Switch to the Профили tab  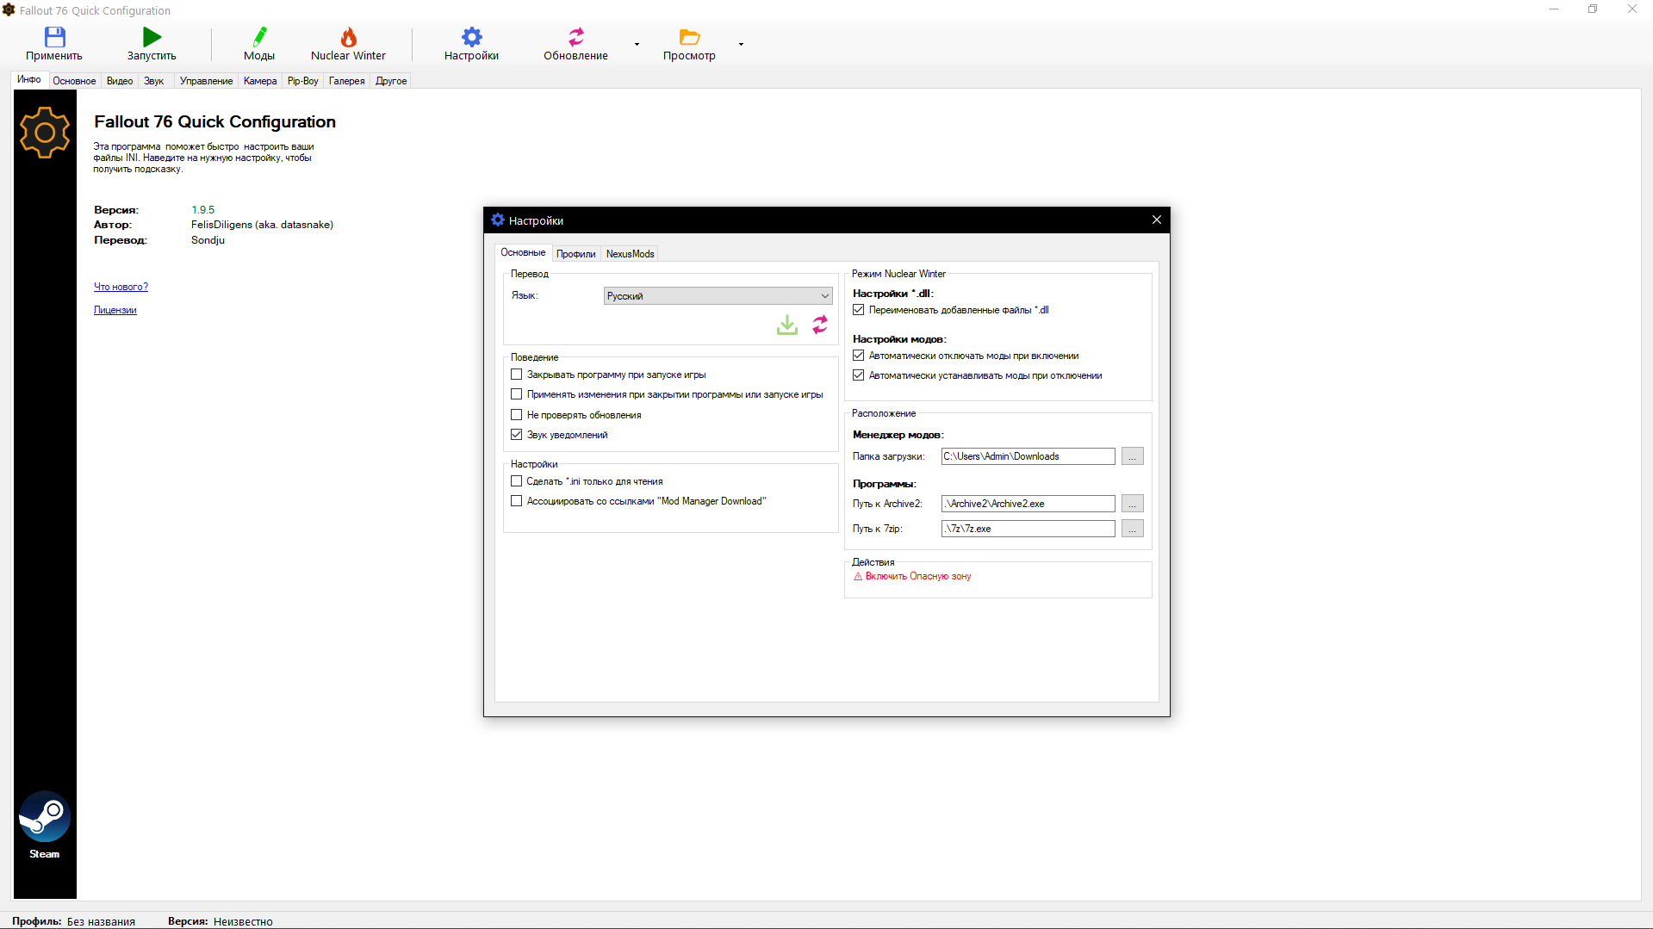tap(575, 254)
